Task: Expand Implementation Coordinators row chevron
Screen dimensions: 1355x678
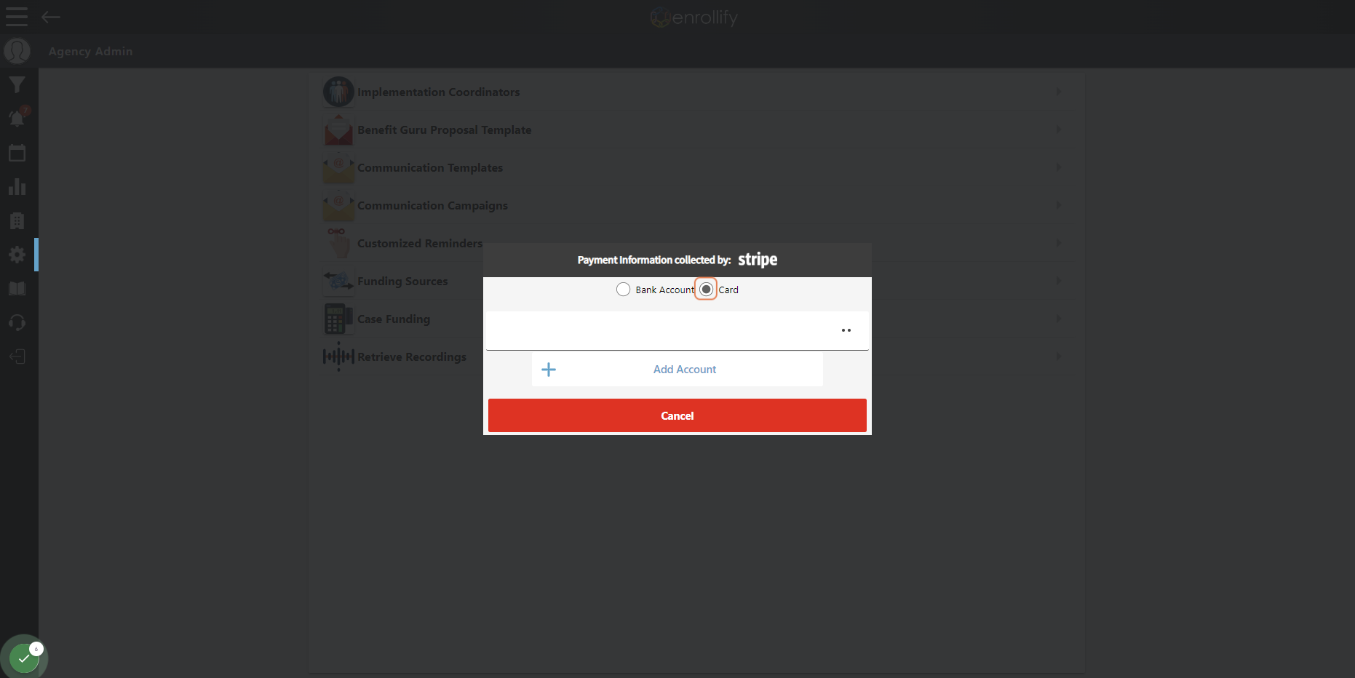Action: pos(1058,92)
